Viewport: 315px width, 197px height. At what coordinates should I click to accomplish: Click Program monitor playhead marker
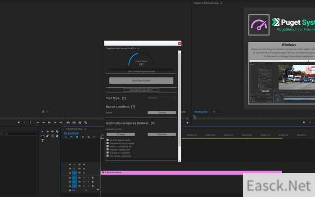(194, 117)
